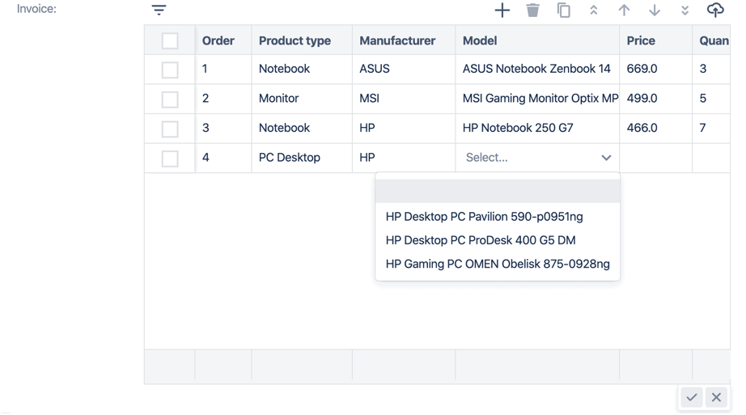Click the Notebook cell in row 3
The image size is (746, 415).
pyautogui.click(x=302, y=128)
